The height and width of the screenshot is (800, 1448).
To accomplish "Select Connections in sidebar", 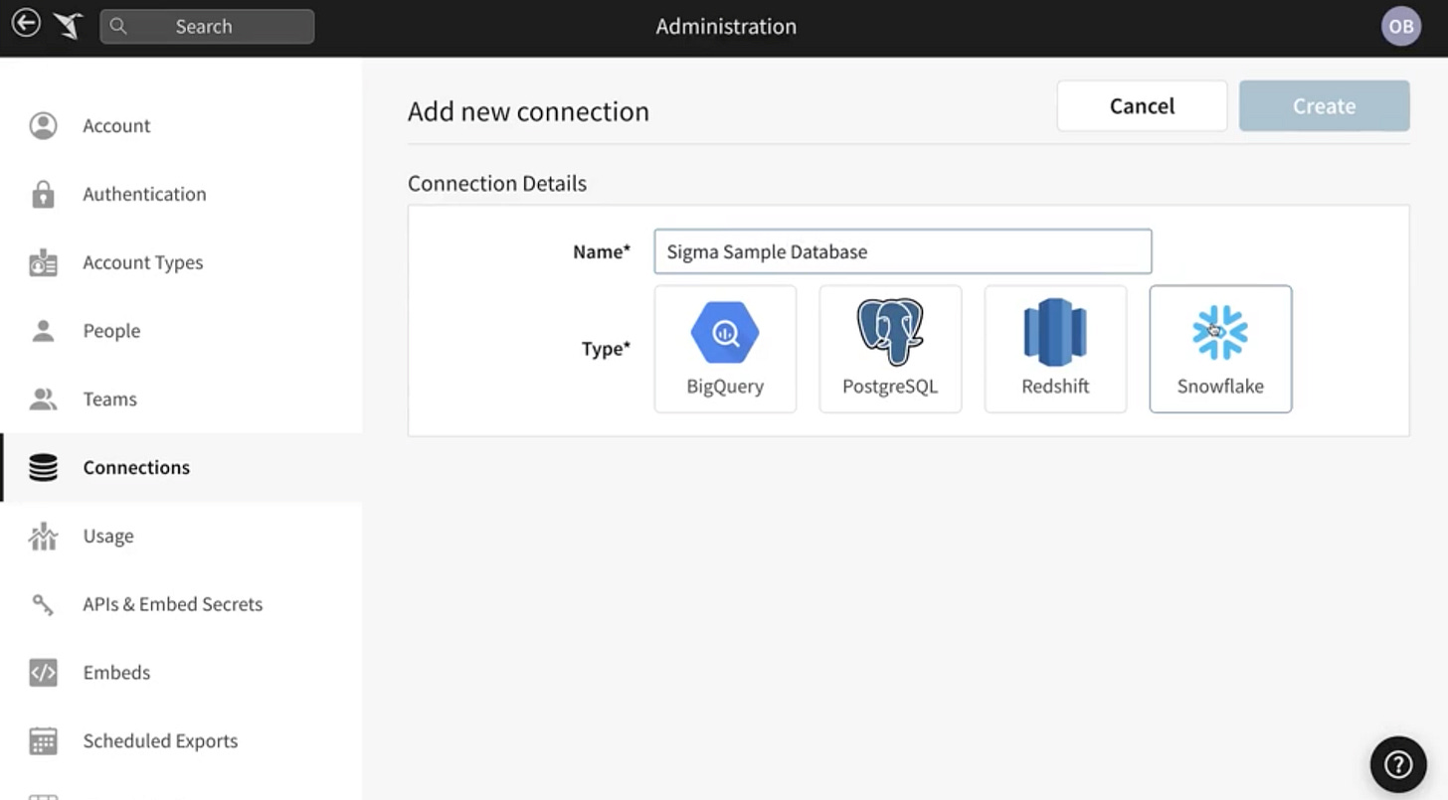I will pyautogui.click(x=181, y=467).
